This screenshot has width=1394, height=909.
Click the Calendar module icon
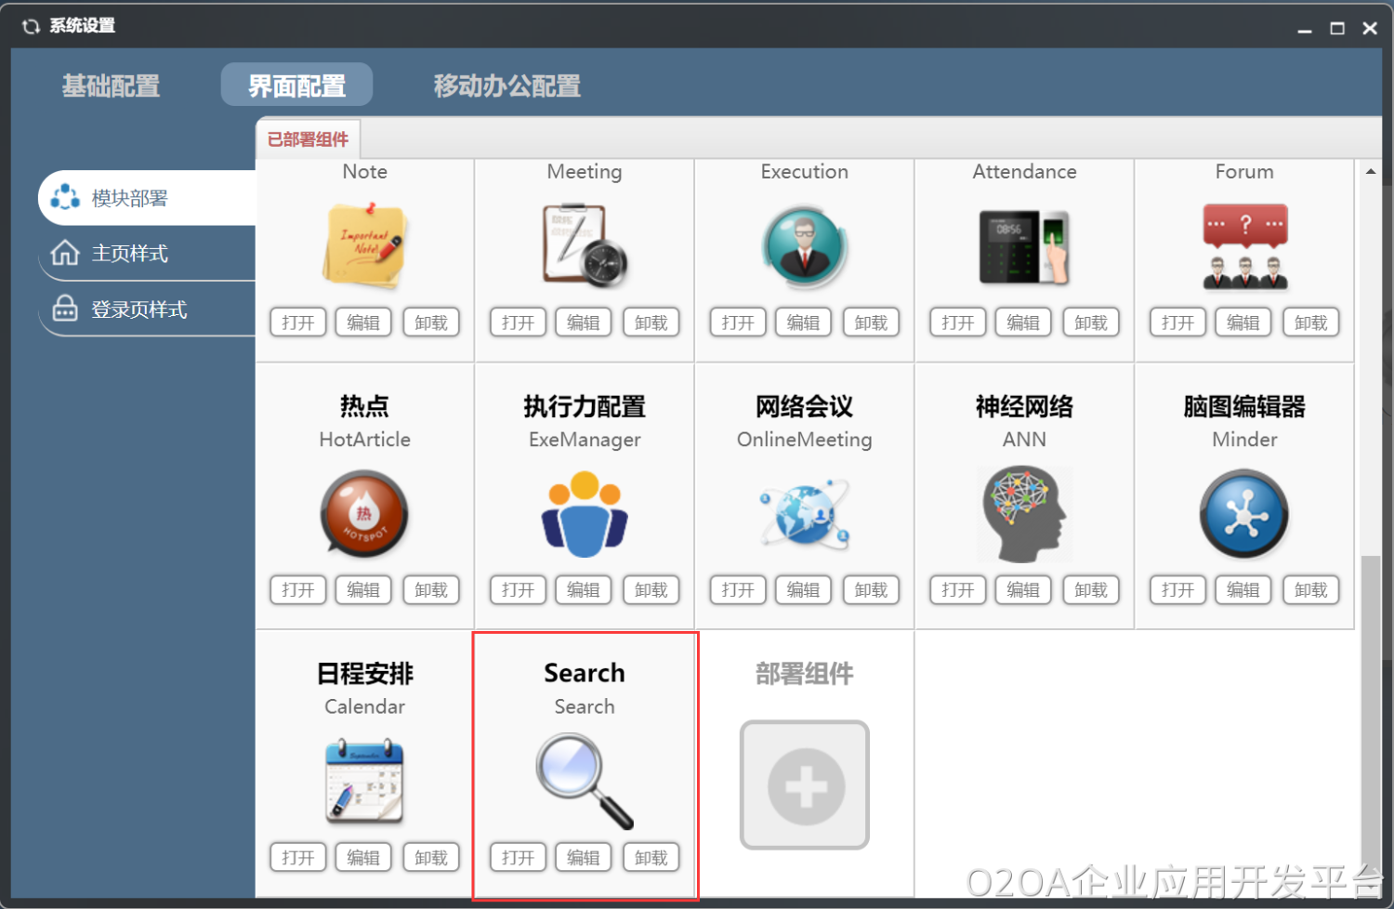click(x=364, y=781)
